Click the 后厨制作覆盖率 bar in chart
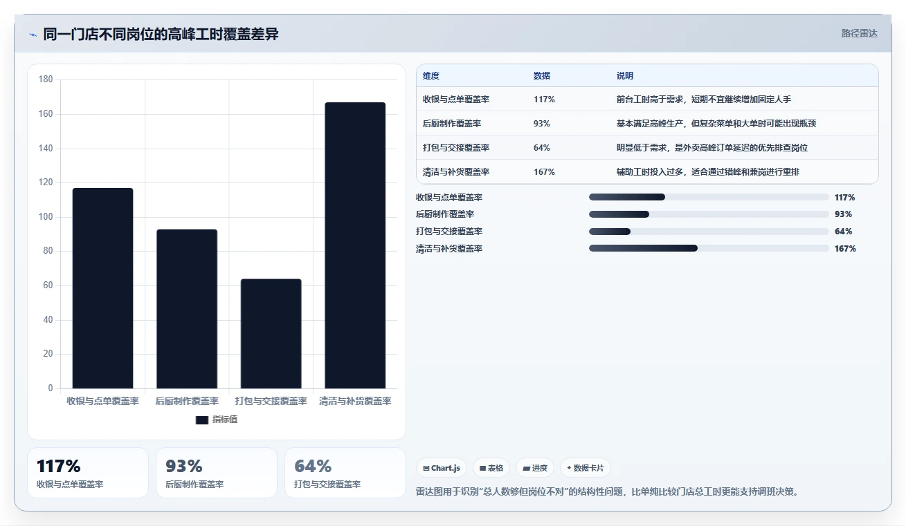Screen dimensions: 906x526 point(187,309)
